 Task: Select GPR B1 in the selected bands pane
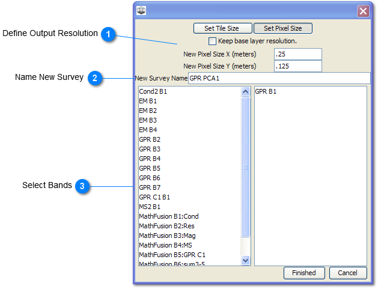click(266, 92)
